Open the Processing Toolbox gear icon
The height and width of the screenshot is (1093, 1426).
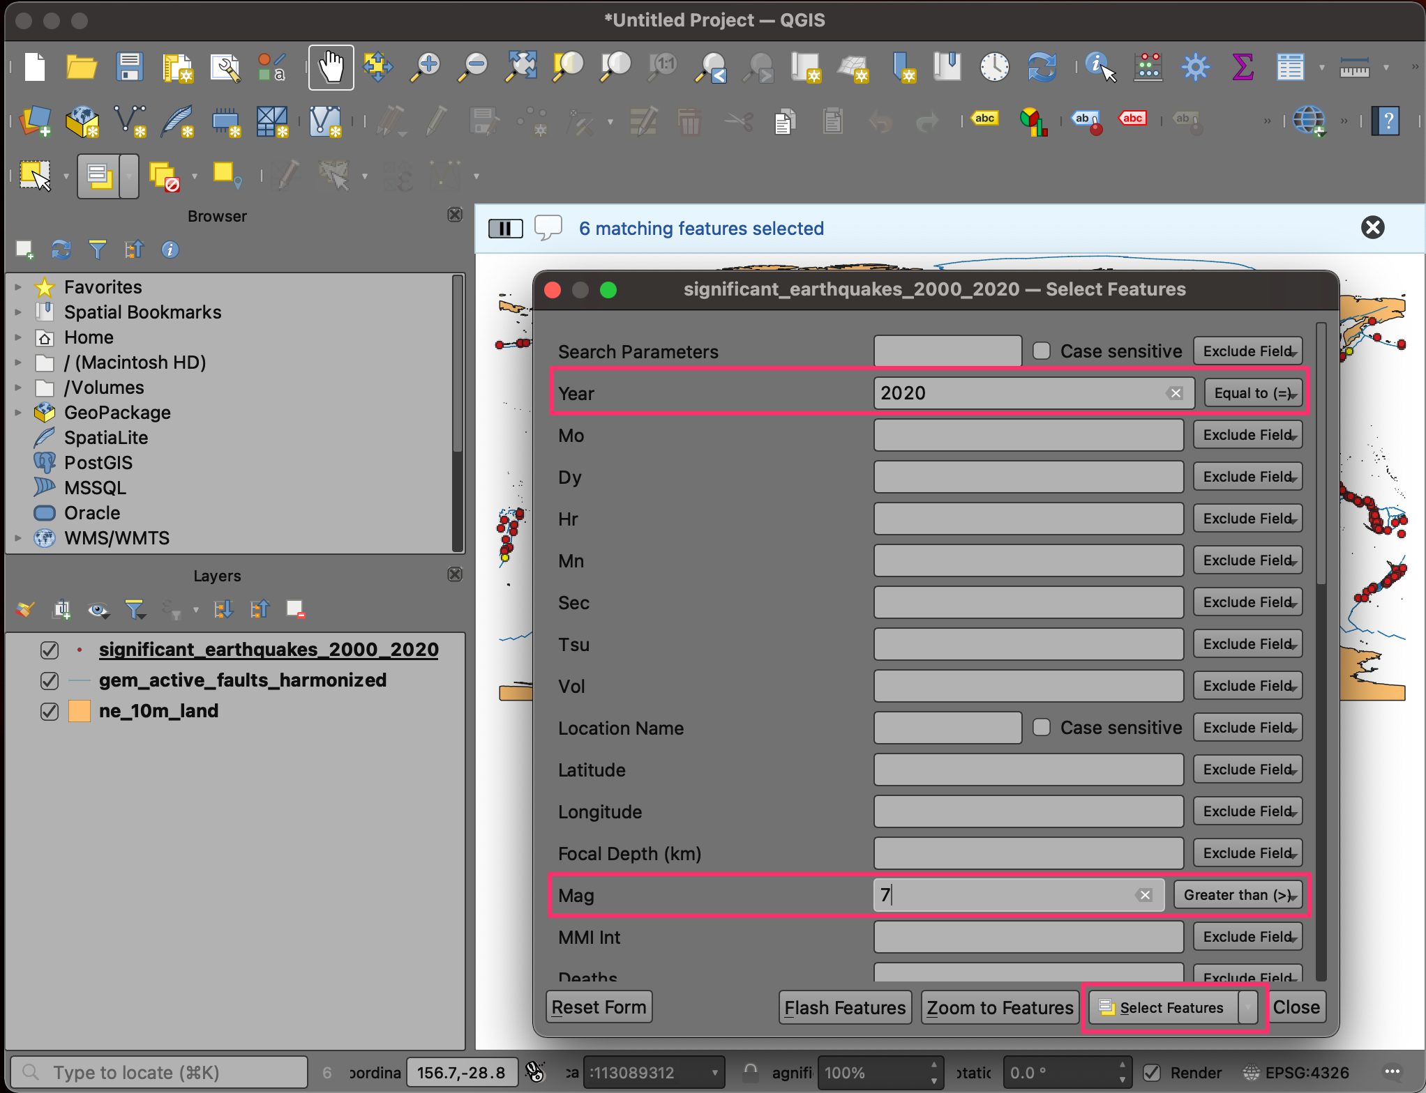tap(1195, 68)
